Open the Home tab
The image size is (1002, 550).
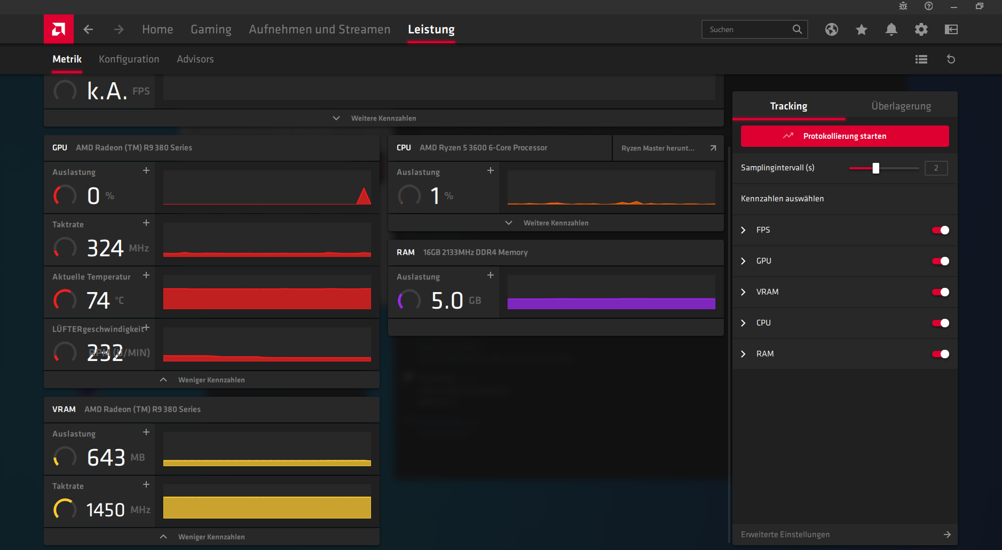click(x=157, y=29)
